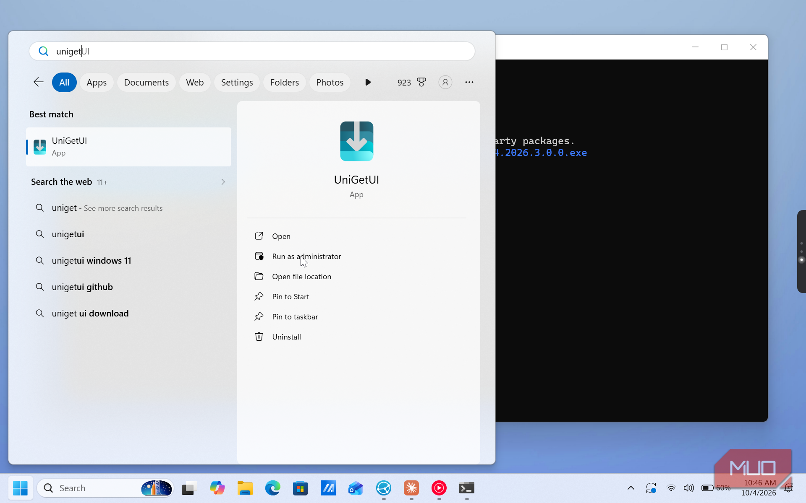Select the 'unigetui' web suggestion

(128, 234)
